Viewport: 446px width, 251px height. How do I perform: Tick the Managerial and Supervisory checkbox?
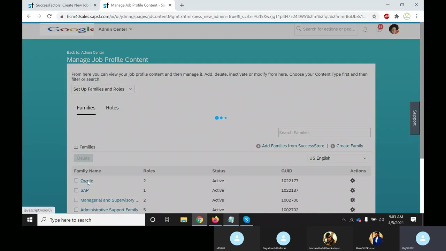pos(76,200)
